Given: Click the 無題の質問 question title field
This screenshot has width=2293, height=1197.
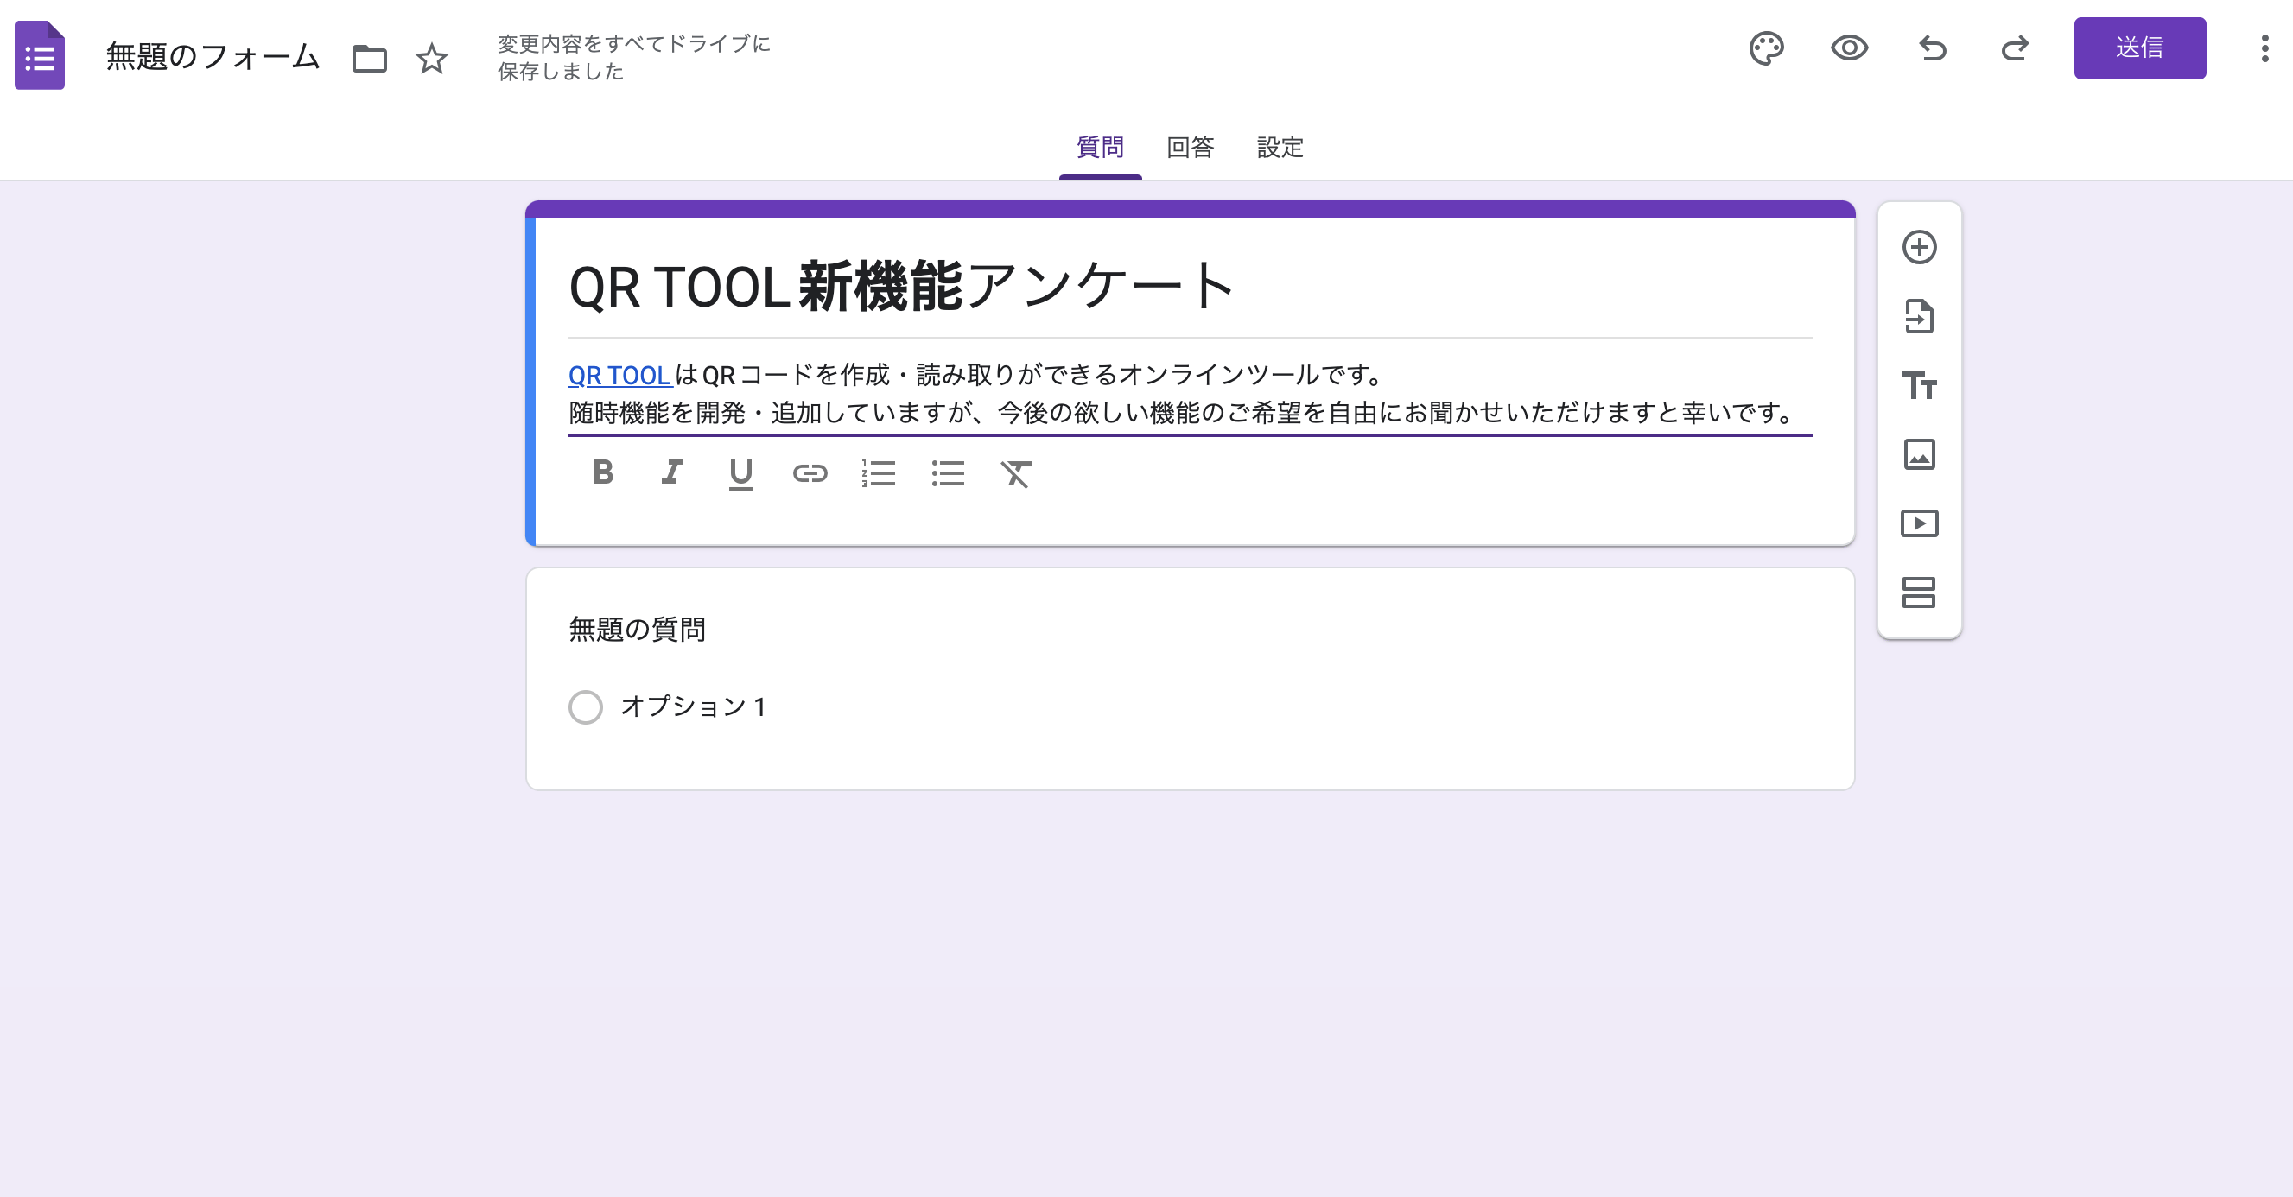Looking at the screenshot, I should (638, 629).
